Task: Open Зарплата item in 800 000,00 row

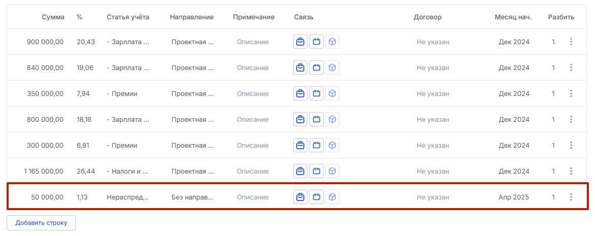Action: [x=128, y=119]
